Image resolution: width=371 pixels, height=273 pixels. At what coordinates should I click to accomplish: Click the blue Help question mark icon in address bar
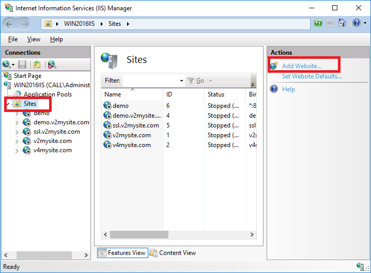click(x=357, y=23)
